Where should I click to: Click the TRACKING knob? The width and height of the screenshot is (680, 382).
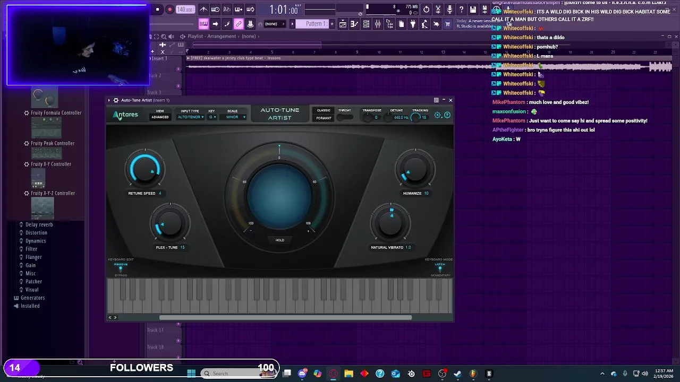point(416,117)
